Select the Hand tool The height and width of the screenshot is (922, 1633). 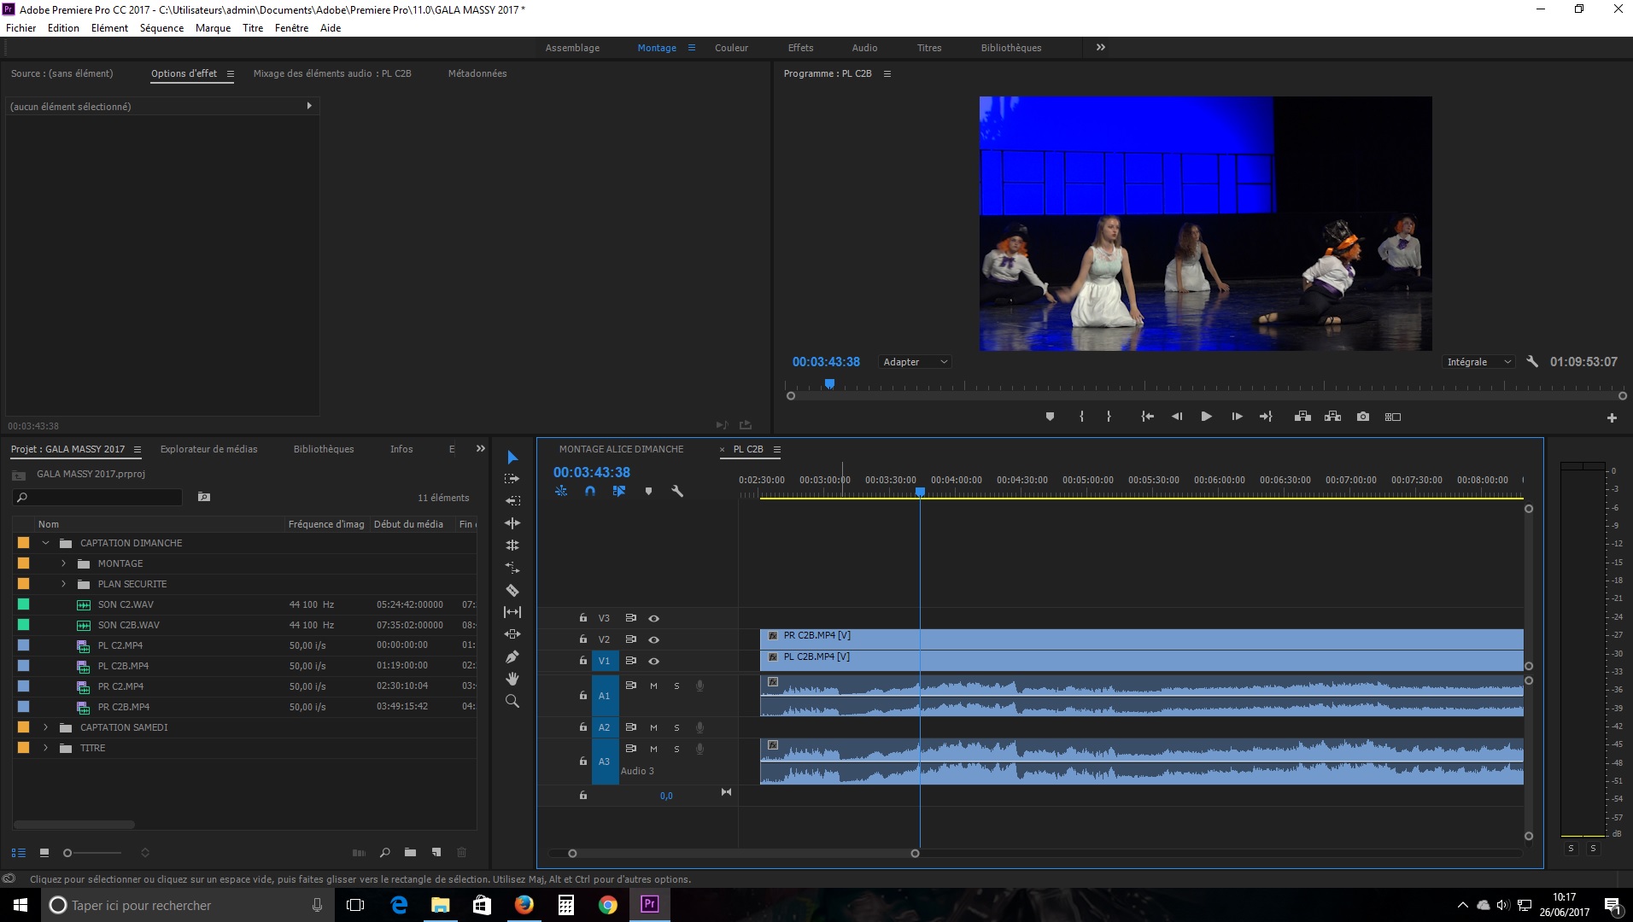coord(512,679)
